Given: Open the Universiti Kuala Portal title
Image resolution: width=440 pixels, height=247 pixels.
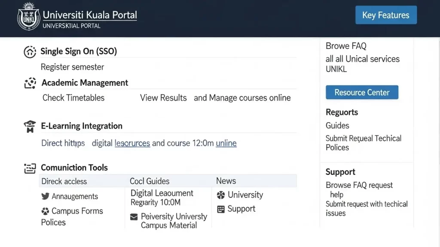Looking at the screenshot, I should click(90, 15).
